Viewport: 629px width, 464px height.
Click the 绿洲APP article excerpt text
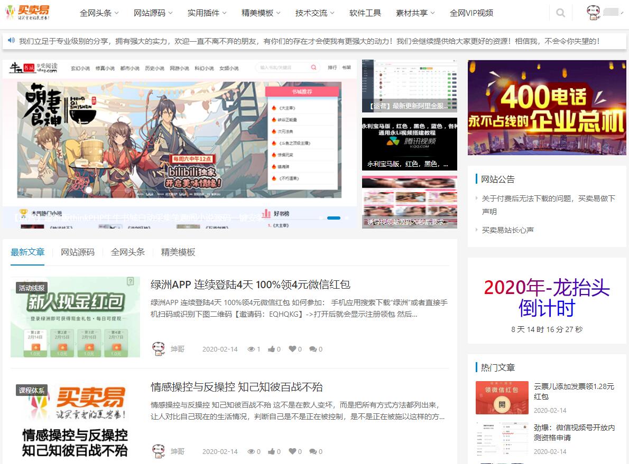tap(299, 308)
